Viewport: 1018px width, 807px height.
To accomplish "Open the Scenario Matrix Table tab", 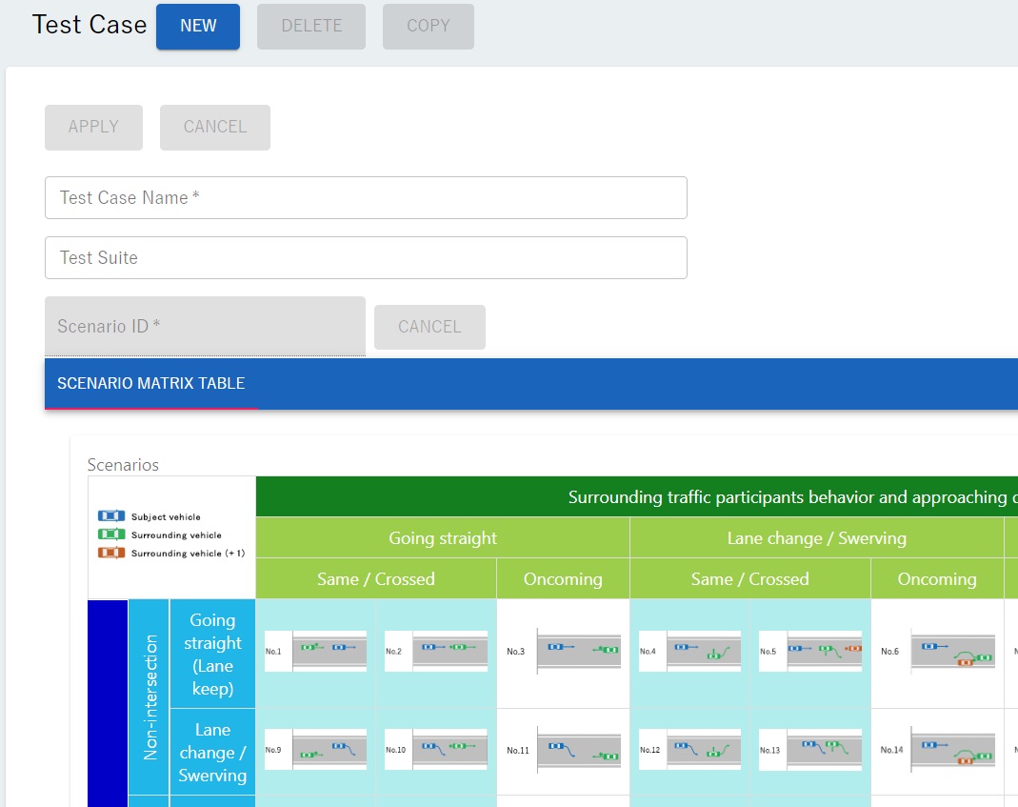I will tap(151, 384).
